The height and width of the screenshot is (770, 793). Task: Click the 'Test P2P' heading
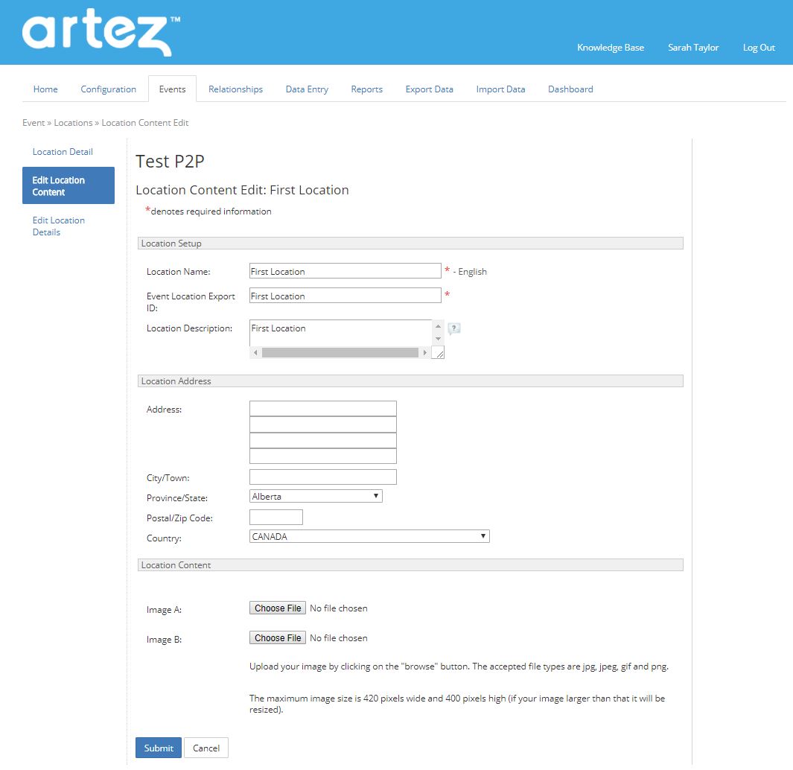click(x=170, y=162)
